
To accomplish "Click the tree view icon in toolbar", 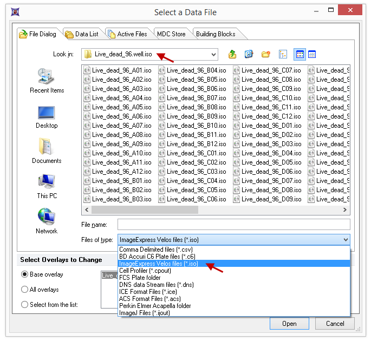I will coord(283,54).
